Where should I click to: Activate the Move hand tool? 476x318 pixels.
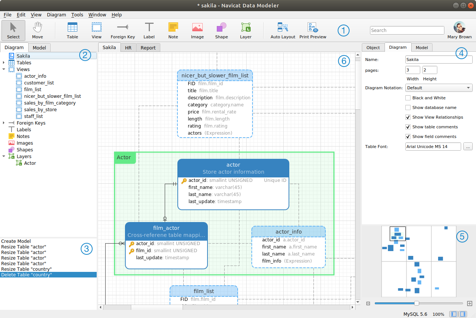click(x=37, y=30)
